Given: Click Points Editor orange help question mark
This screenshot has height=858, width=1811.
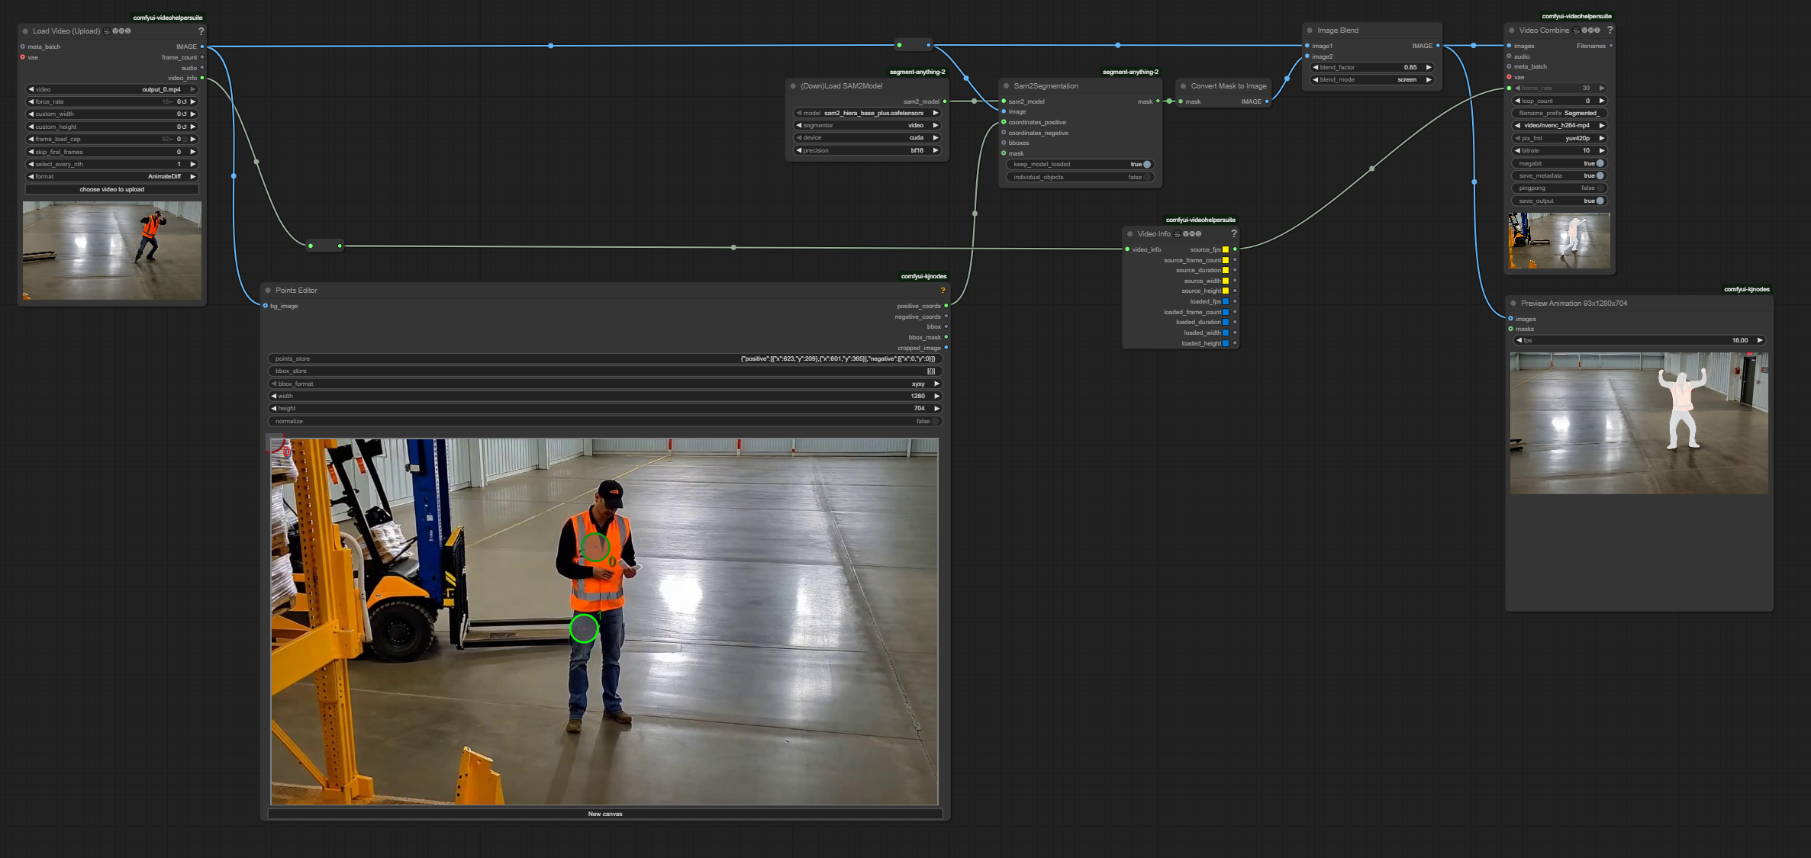Looking at the screenshot, I should [x=943, y=291].
